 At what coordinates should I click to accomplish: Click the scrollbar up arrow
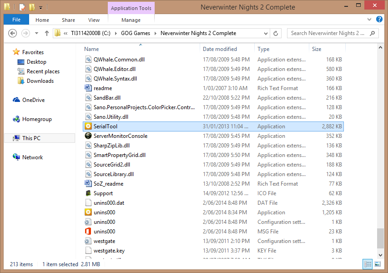click(380, 47)
